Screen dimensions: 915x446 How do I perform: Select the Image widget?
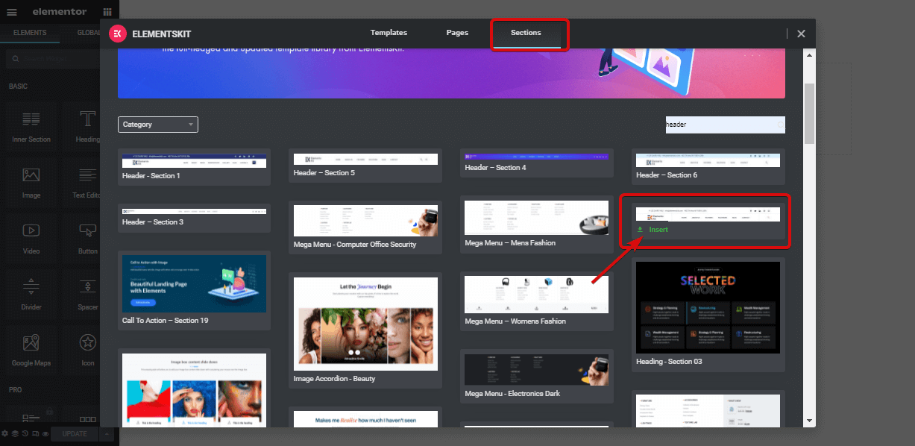[31, 182]
